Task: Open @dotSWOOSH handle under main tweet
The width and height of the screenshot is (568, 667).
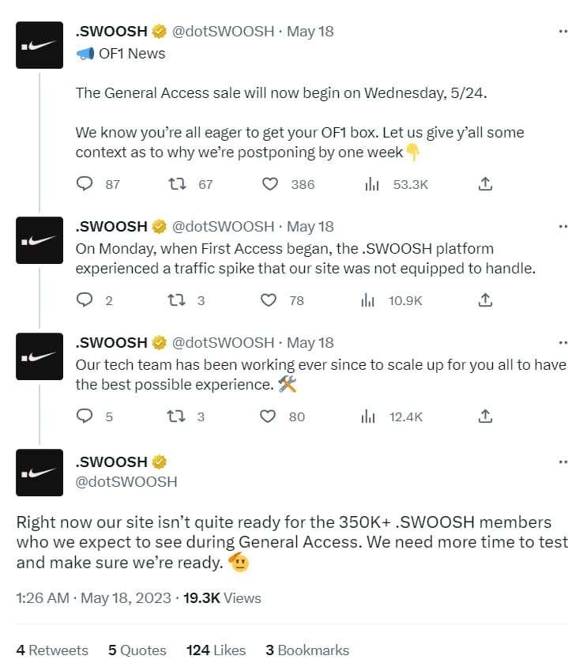Action: coord(126,481)
